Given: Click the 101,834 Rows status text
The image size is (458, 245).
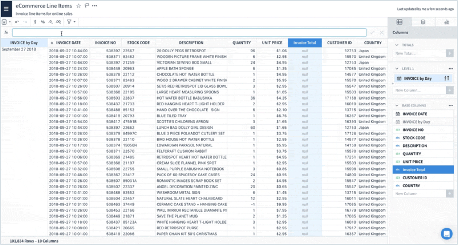Looking at the screenshot, I should coord(34,241).
